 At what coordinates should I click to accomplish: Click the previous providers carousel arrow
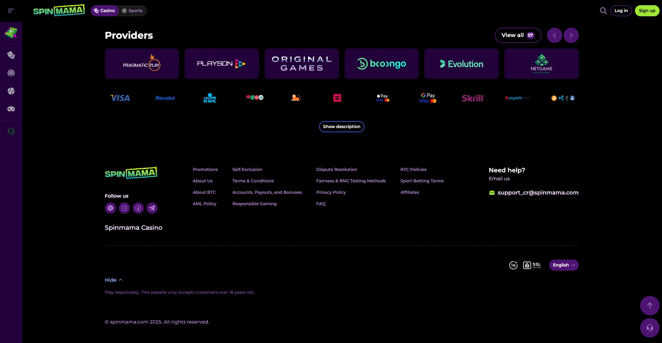(x=555, y=35)
